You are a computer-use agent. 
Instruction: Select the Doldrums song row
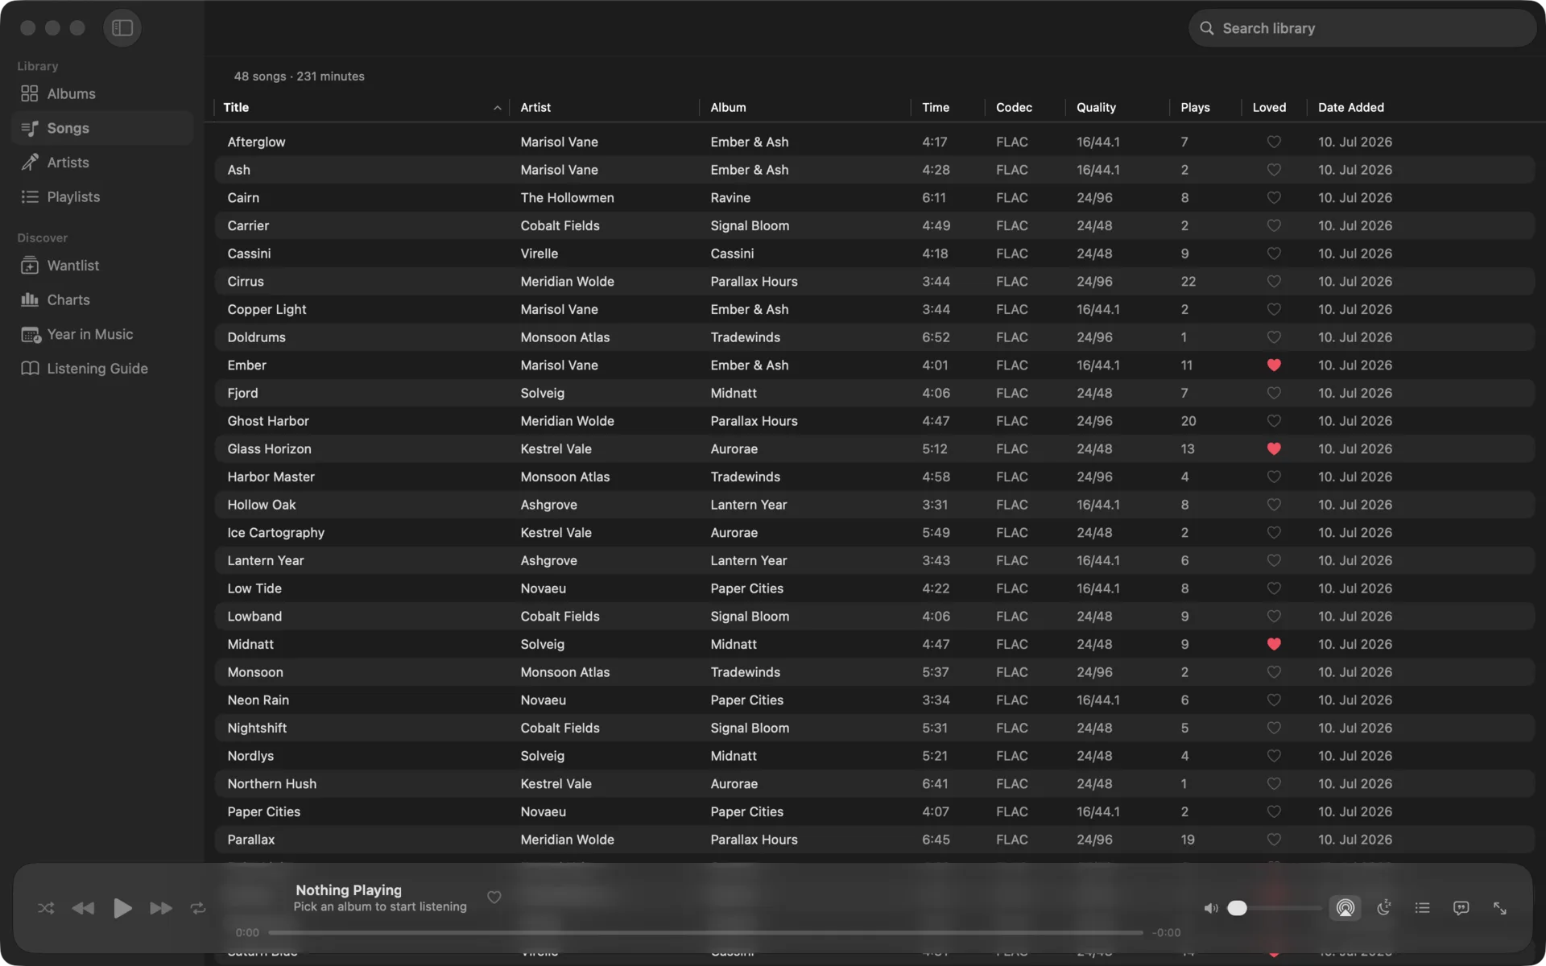tap(874, 337)
